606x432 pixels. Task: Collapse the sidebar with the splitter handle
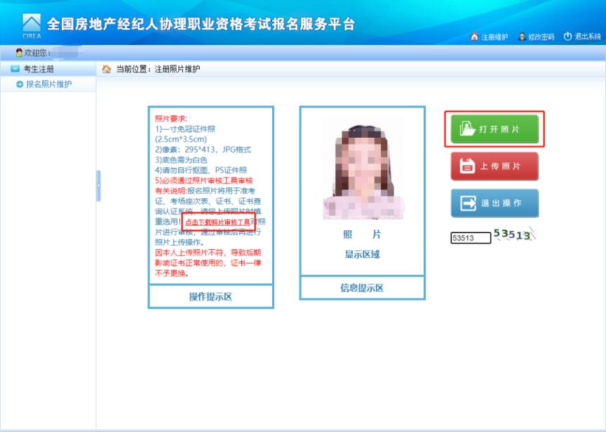98,186
